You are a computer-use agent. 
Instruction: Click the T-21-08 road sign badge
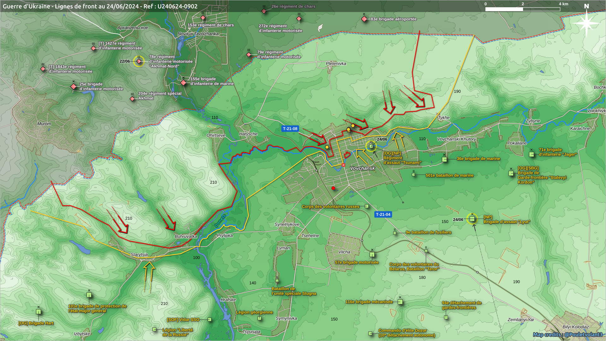(x=290, y=129)
